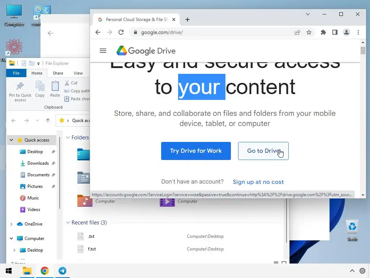This screenshot has height=278, width=370.
Task: Close the Personal Cloud Storage tab
Action: 174,20
